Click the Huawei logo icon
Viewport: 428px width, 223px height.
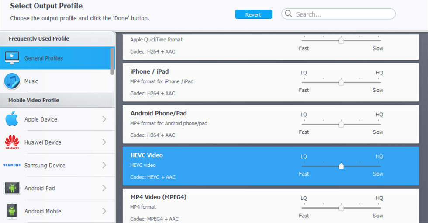[x=12, y=142]
